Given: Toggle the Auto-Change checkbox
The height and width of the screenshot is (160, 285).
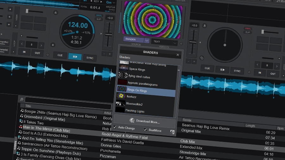Looking at the screenshot, I should pyautogui.click(x=115, y=127).
